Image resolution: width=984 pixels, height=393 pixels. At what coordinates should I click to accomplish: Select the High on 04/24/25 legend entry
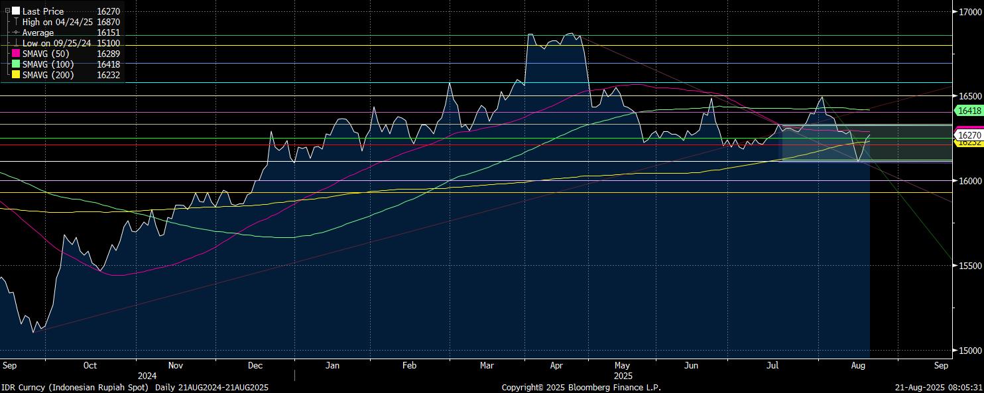point(57,22)
